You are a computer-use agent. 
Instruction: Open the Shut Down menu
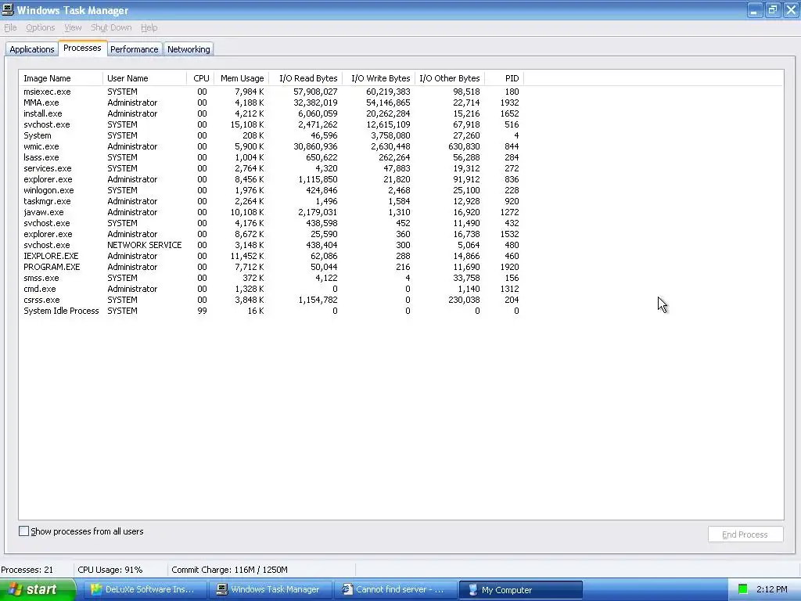click(x=111, y=27)
